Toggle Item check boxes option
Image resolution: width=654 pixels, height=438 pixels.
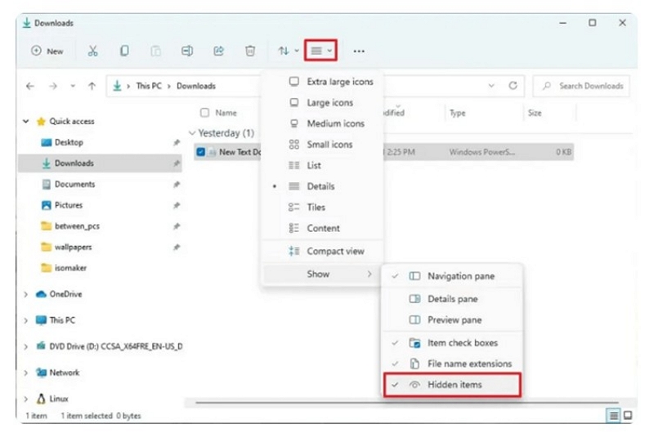452,342
